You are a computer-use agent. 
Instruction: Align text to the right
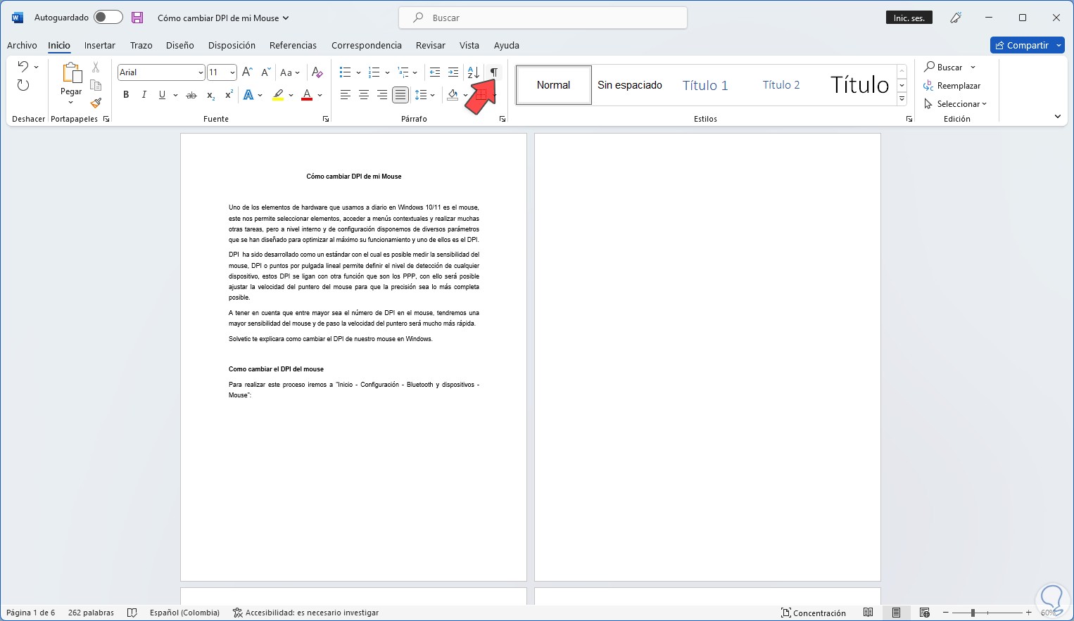(382, 95)
